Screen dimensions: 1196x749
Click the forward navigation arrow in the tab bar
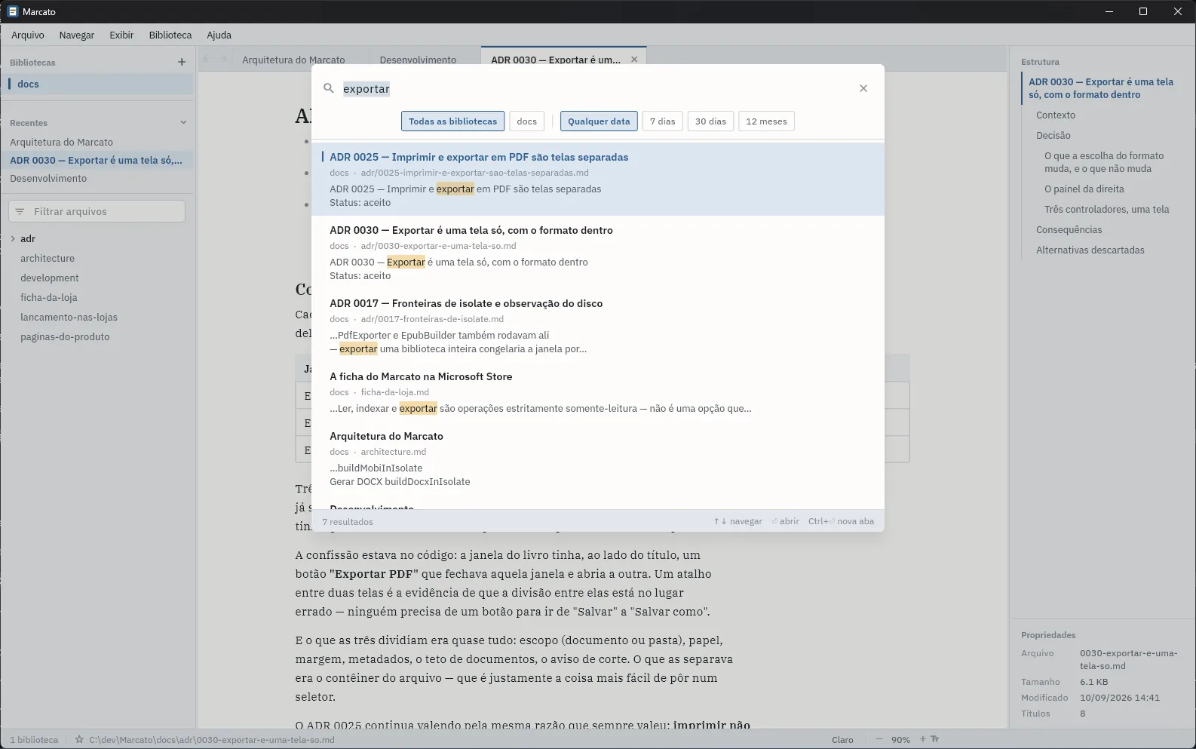point(223,59)
